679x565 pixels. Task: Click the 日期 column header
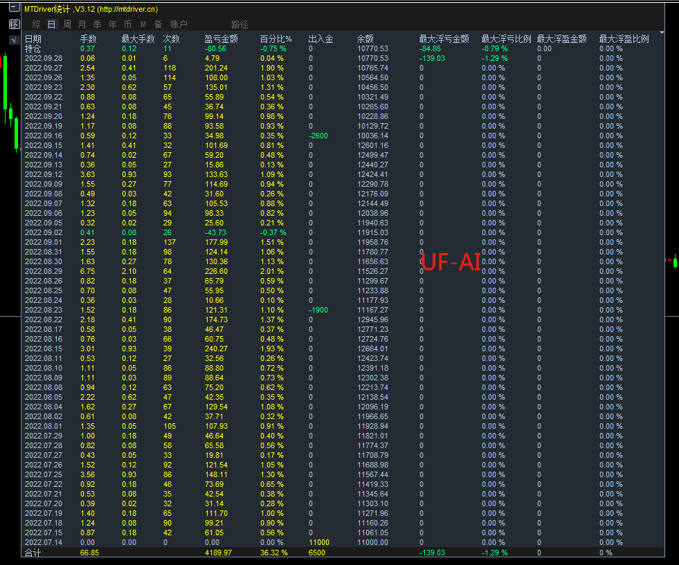pyautogui.click(x=33, y=39)
